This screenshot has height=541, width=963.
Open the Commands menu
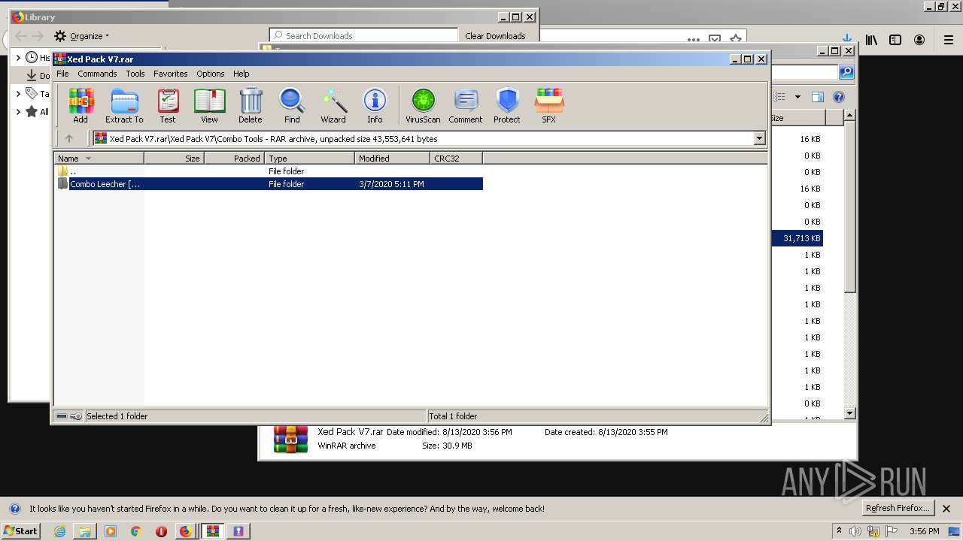[x=97, y=74]
